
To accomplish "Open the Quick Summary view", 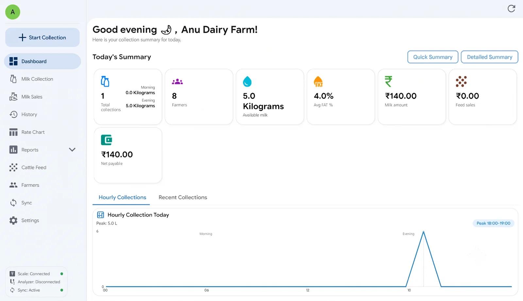I will click(x=433, y=57).
